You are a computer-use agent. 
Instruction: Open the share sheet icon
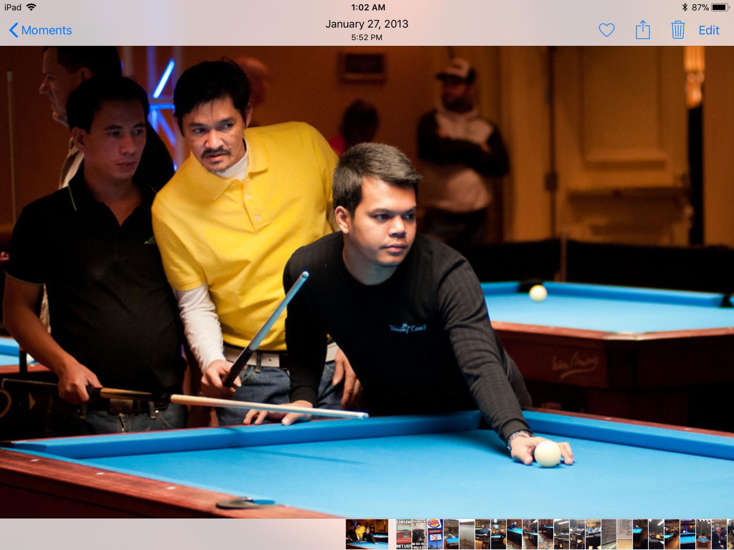643,30
